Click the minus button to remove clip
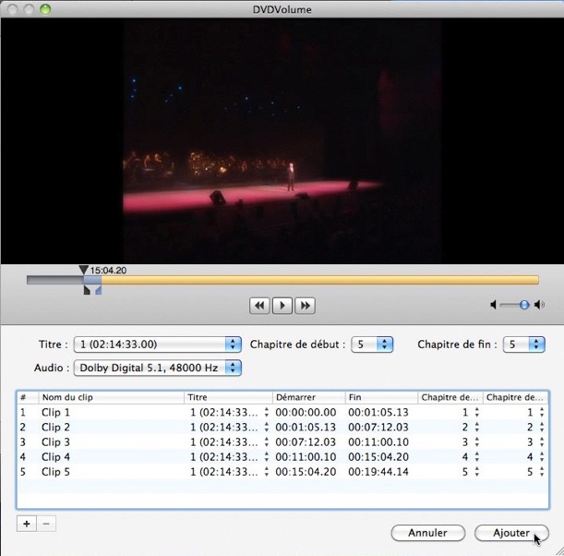The width and height of the screenshot is (564, 556). pyautogui.click(x=46, y=524)
